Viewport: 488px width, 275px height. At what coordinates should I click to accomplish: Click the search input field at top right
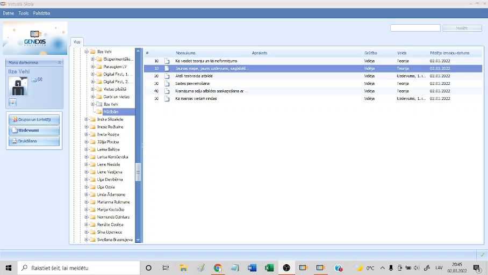click(x=415, y=28)
